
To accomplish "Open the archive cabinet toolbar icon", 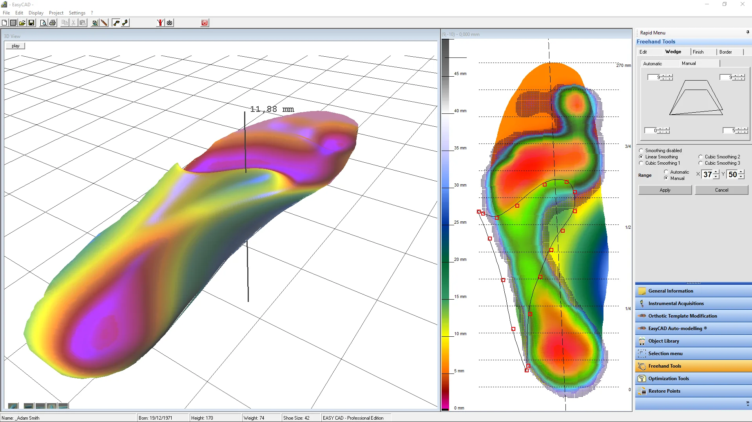I will click(13, 23).
